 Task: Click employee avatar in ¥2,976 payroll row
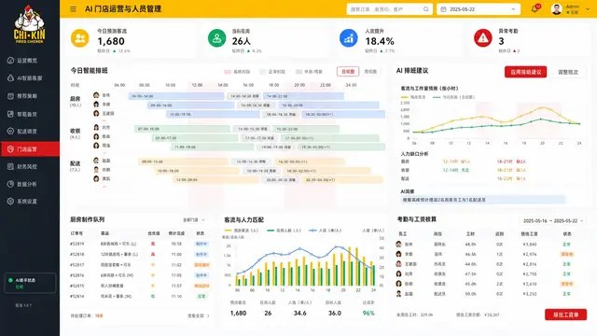coord(398,254)
